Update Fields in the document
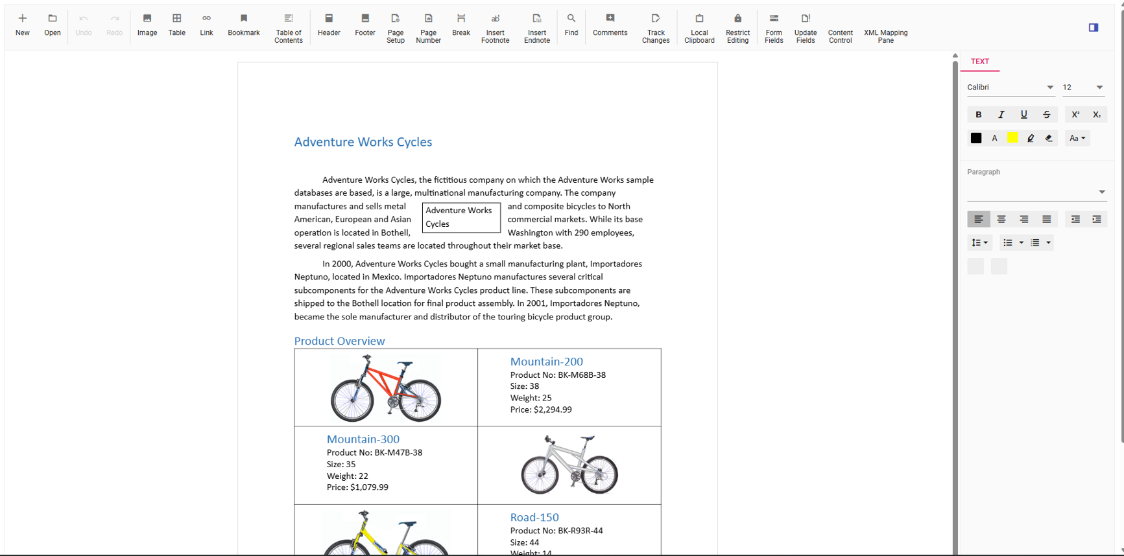Viewport: 1124px width, 556px height. [x=806, y=28]
